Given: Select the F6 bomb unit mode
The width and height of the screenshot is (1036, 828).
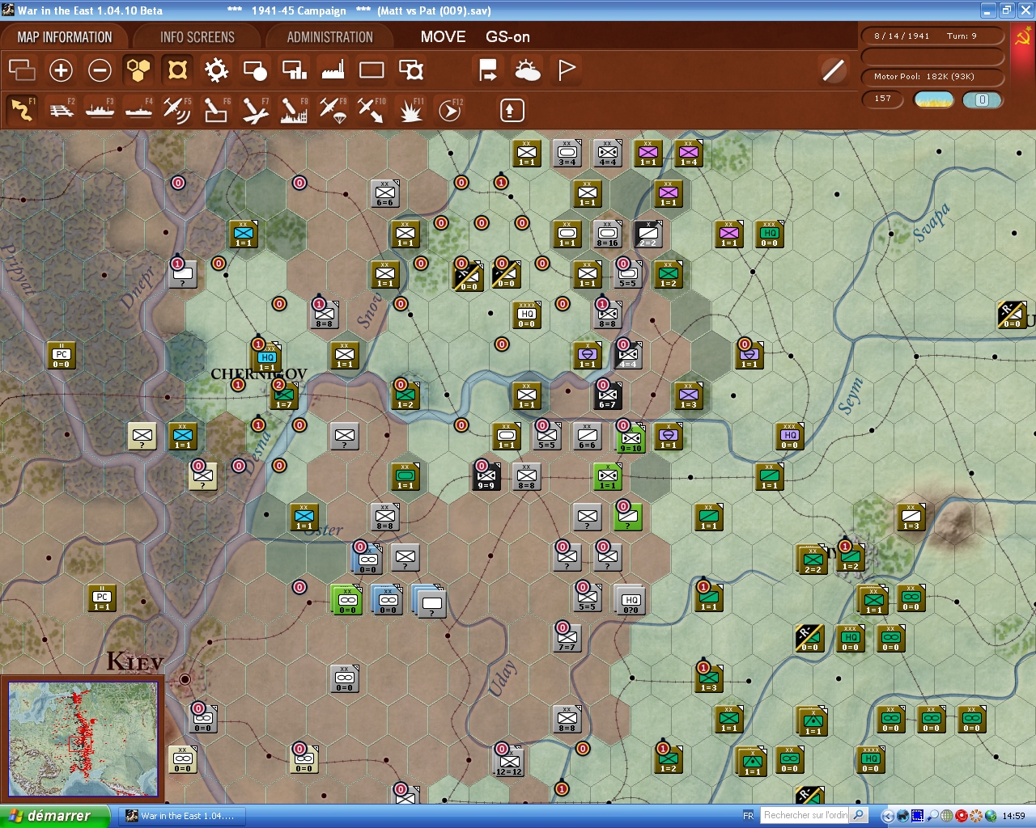Looking at the screenshot, I should [216, 110].
